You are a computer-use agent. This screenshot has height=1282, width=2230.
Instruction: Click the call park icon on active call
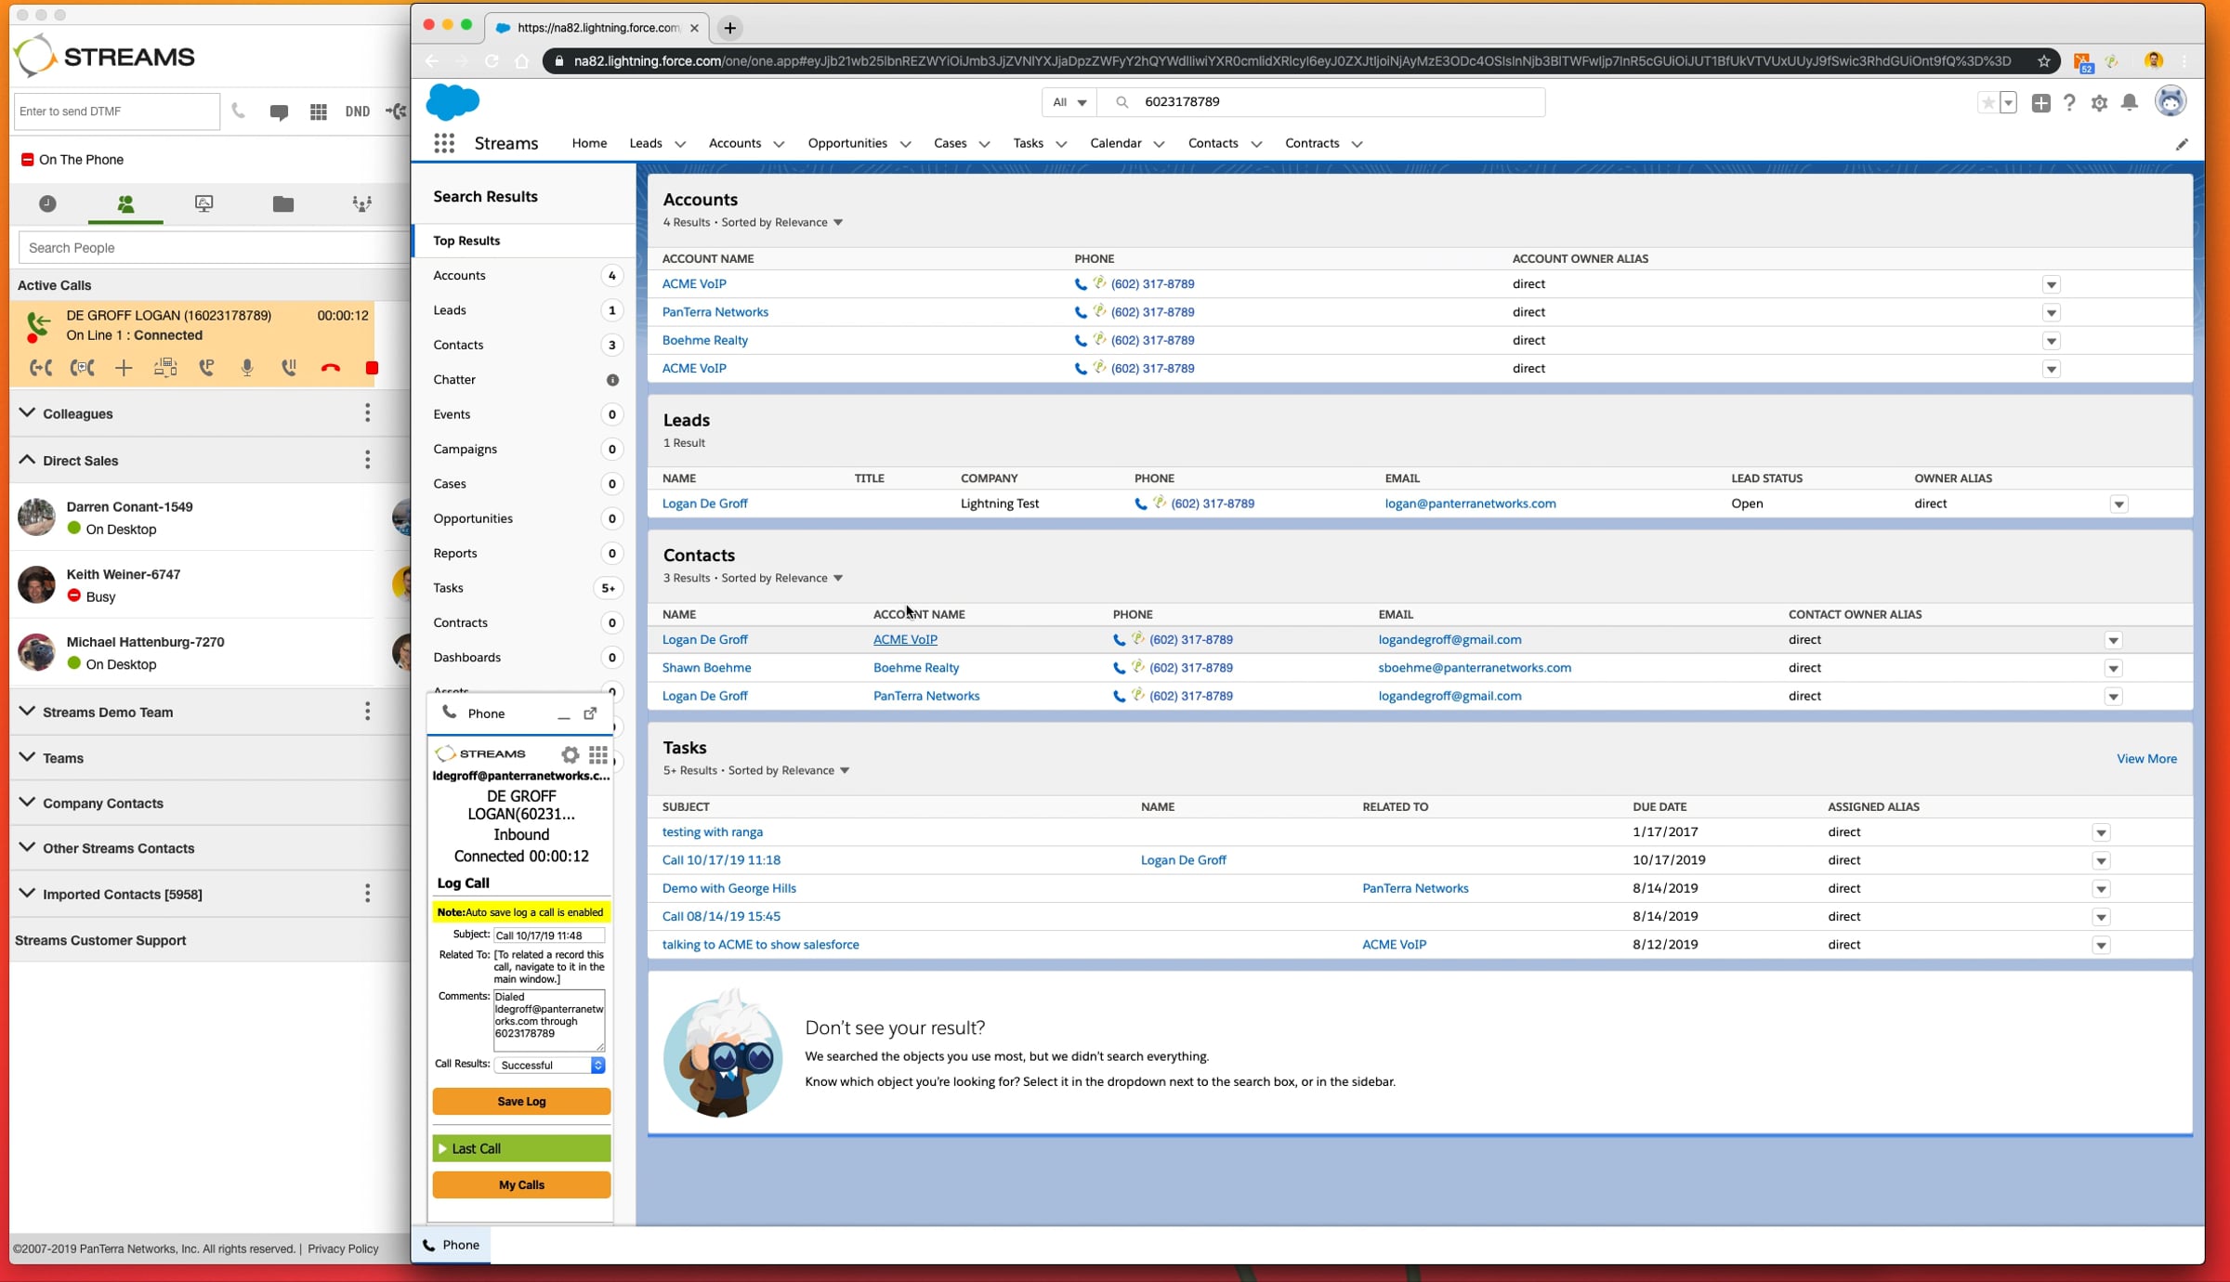point(206,368)
